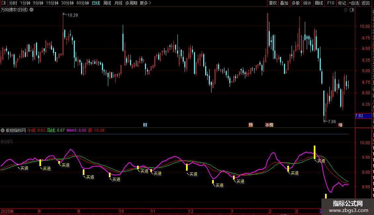Select the 5分钟 period
374x215 pixels.
click(38, 3)
